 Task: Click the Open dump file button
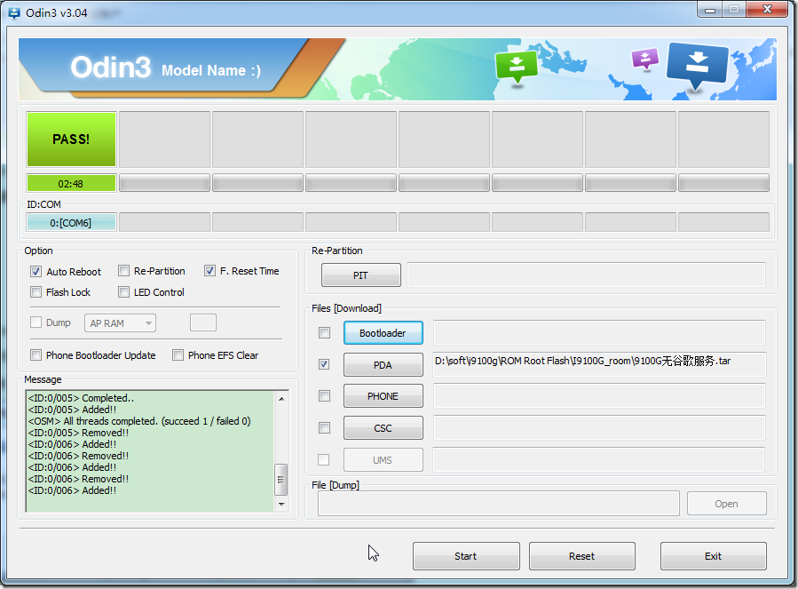click(x=726, y=504)
